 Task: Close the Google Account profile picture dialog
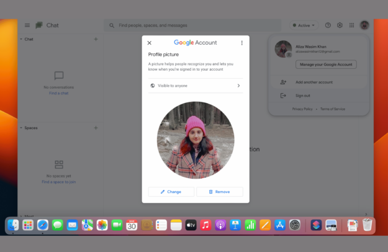pyautogui.click(x=149, y=43)
